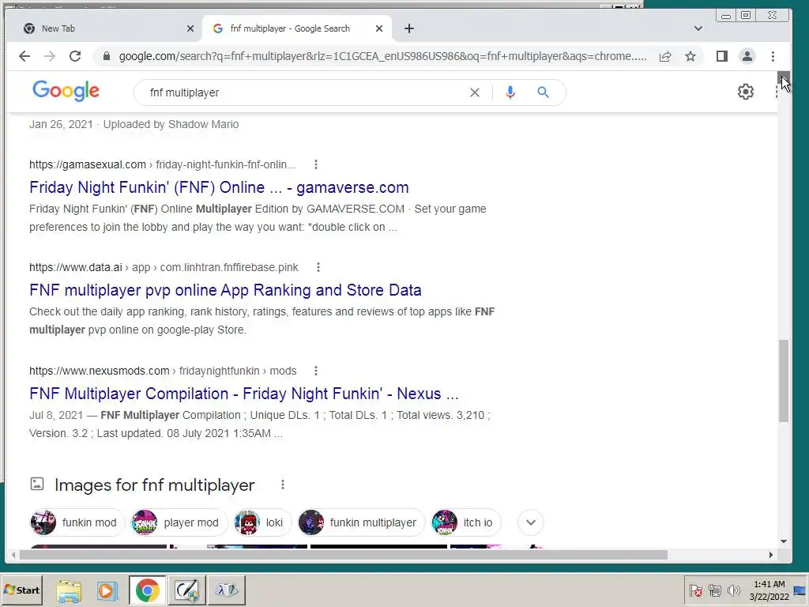Switch to the New Tab tab
The width and height of the screenshot is (809, 607).
tap(103, 28)
